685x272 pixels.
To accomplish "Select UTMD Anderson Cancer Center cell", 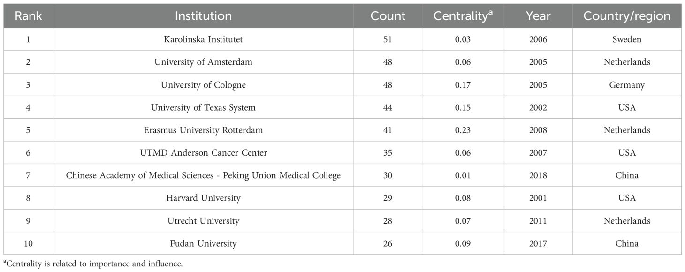I will (203, 153).
